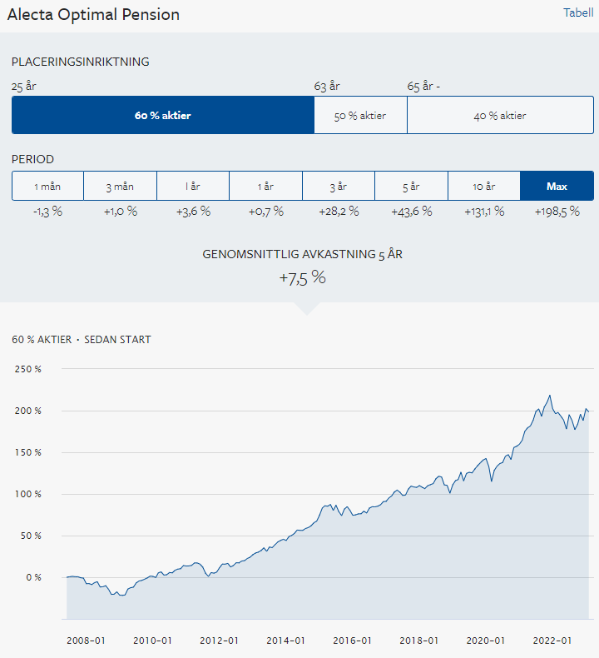599x658 pixels.
Task: Select the Max period button
Action: click(x=557, y=186)
